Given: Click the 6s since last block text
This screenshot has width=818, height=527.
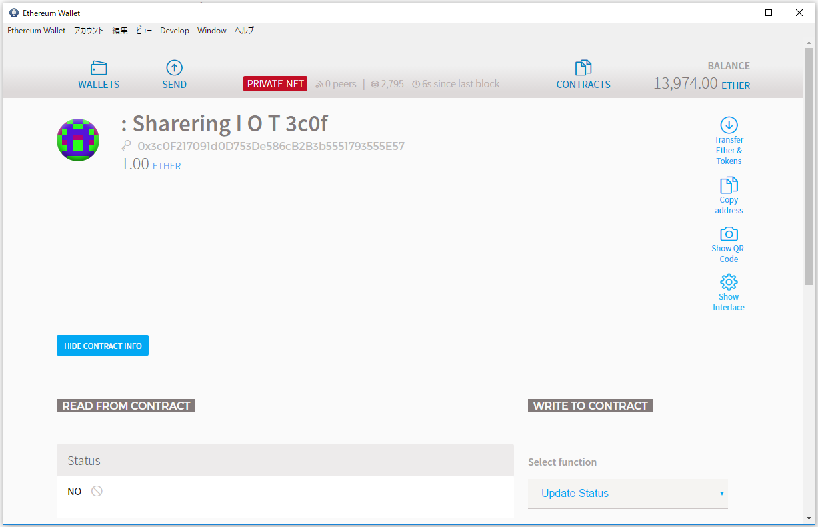Looking at the screenshot, I should click(461, 84).
